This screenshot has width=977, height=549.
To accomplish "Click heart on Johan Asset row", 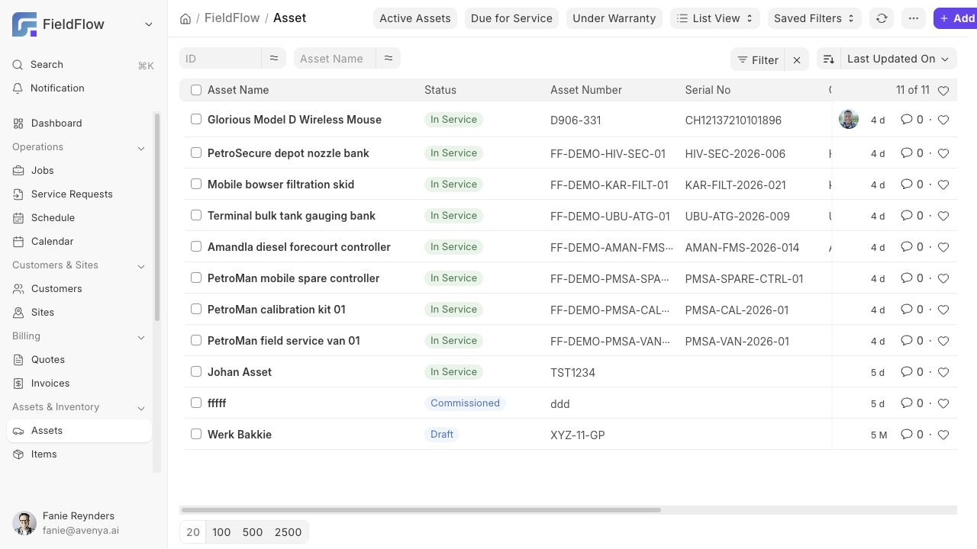I will click(943, 372).
